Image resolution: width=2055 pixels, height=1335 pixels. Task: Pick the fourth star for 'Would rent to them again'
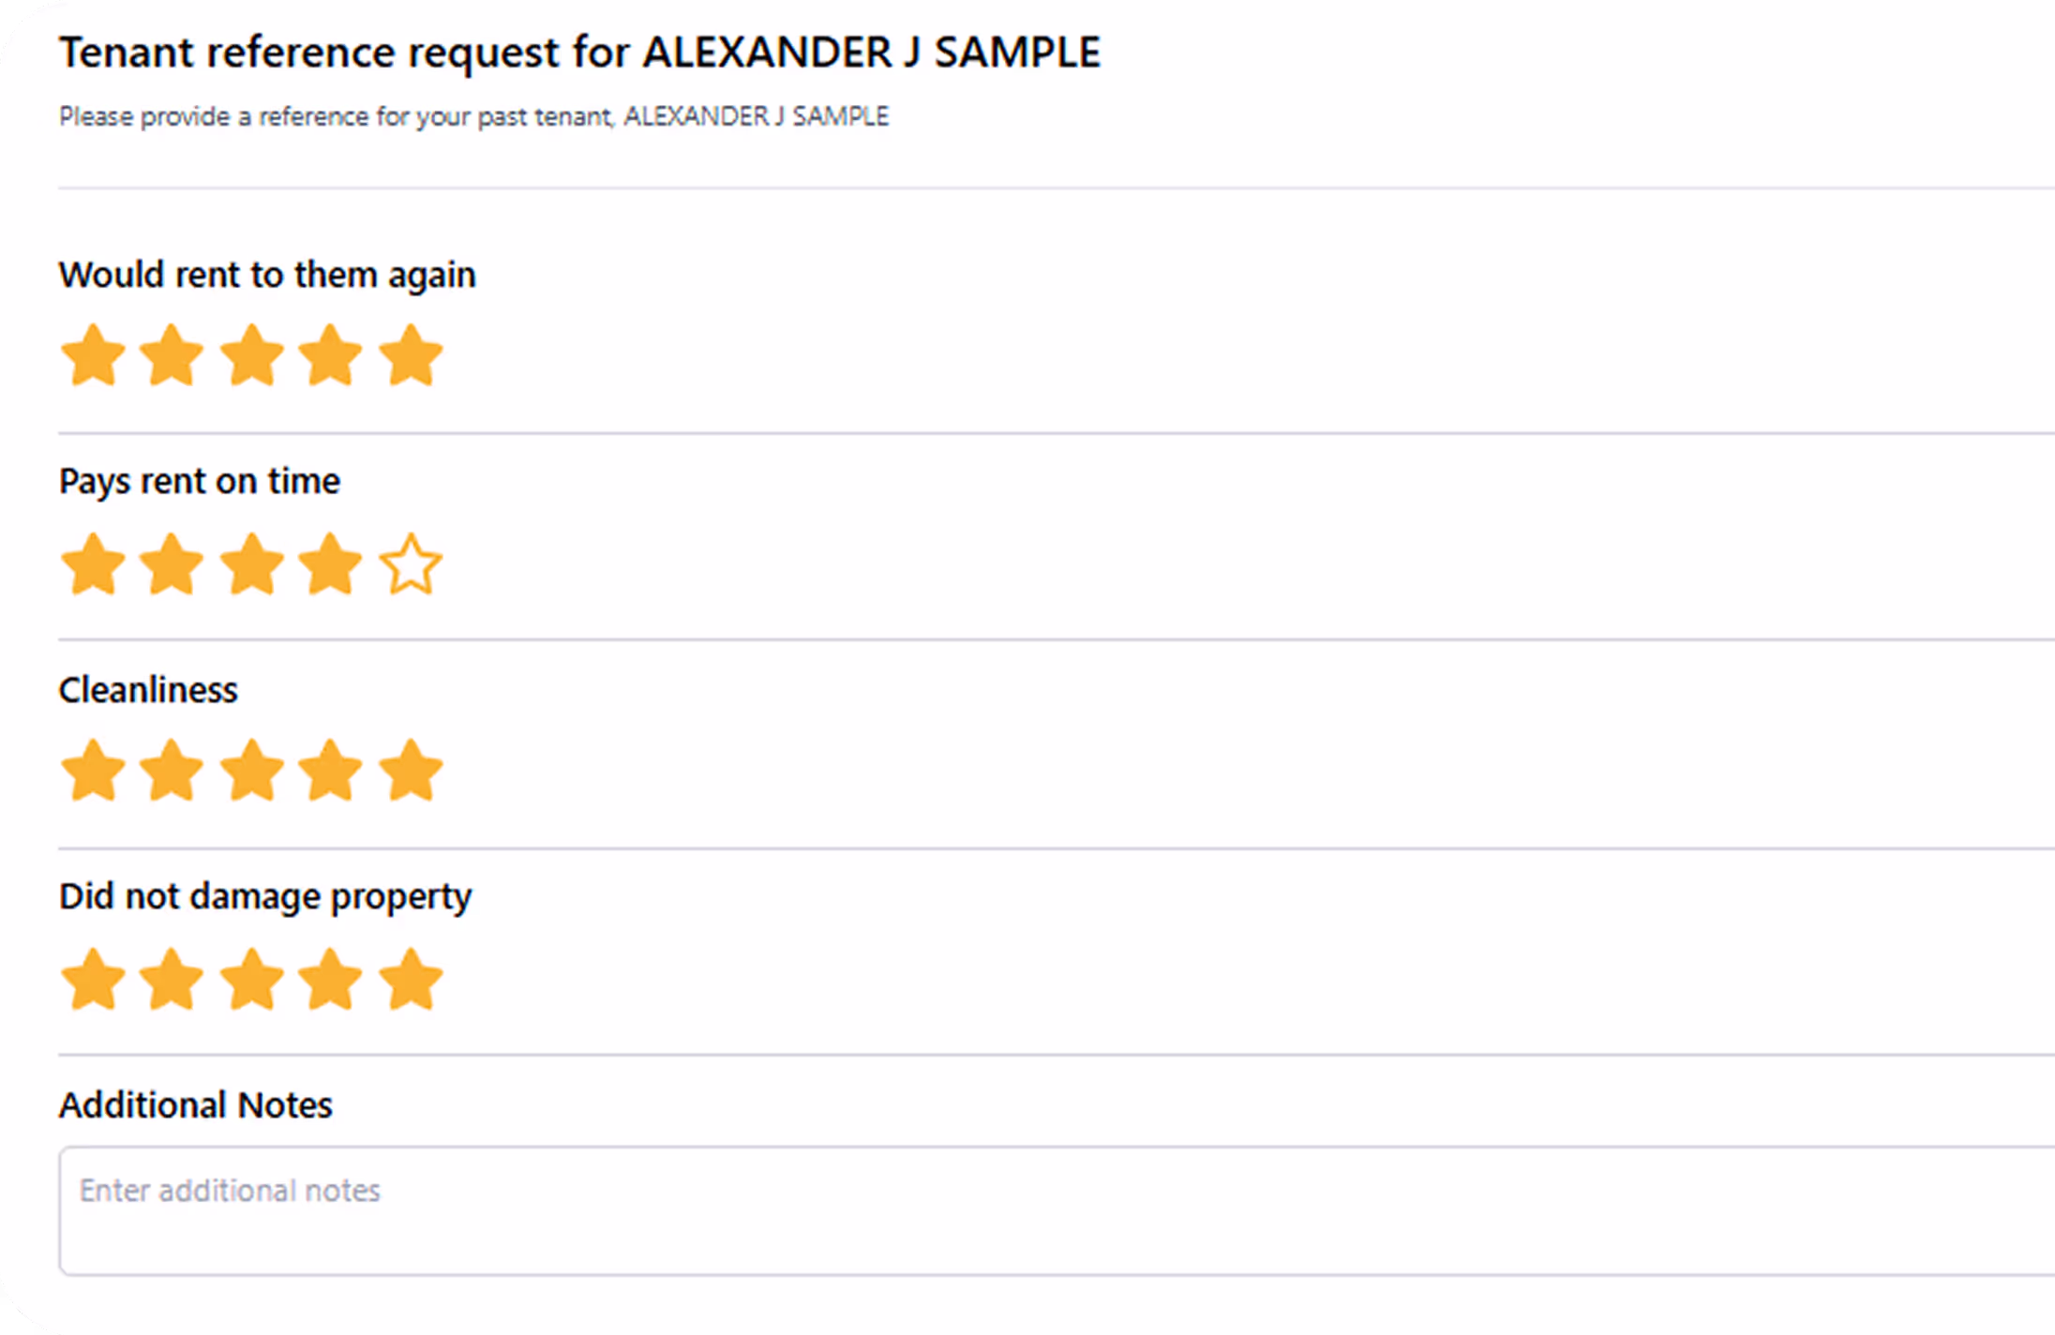coord(330,356)
